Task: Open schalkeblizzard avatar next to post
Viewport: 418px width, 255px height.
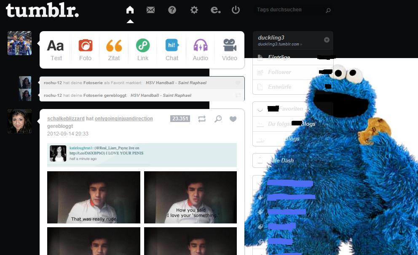Action: click(19, 121)
